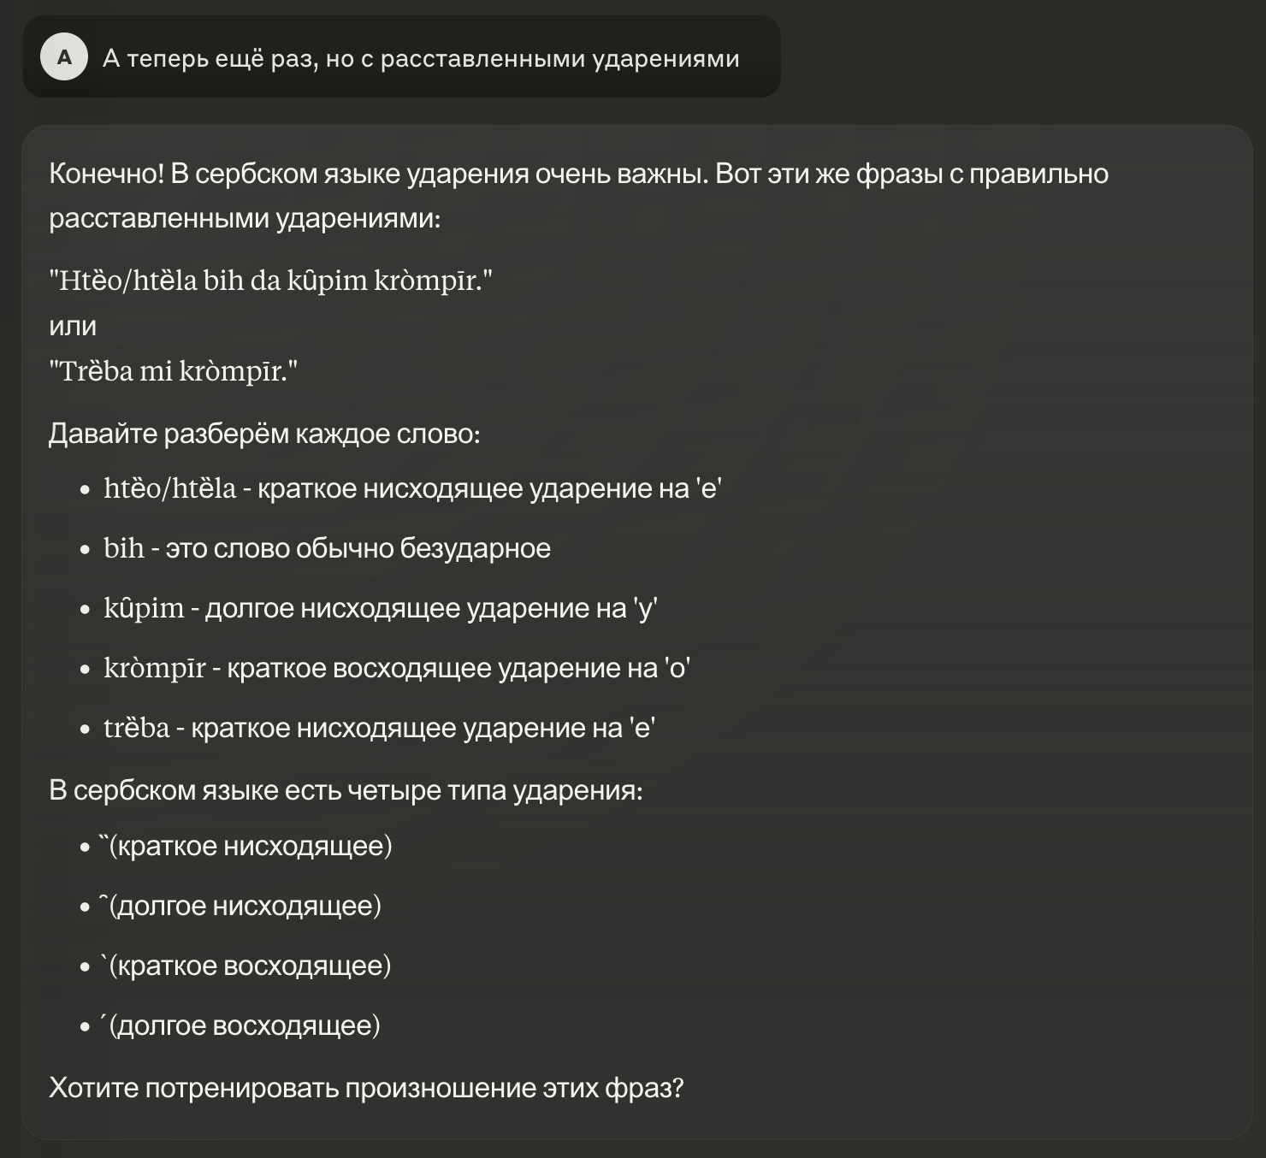Click the краткое восходящее accent type item
The image size is (1266, 1158).
(246, 966)
